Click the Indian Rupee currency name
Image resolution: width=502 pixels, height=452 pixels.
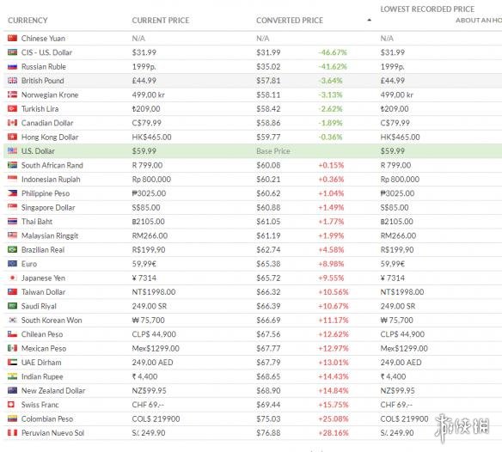pyautogui.click(x=42, y=376)
